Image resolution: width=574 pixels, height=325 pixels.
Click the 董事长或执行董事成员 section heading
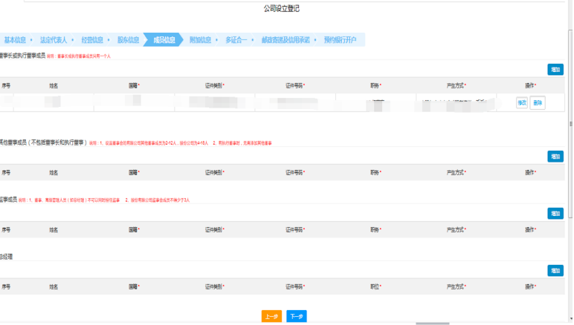tap(22, 56)
